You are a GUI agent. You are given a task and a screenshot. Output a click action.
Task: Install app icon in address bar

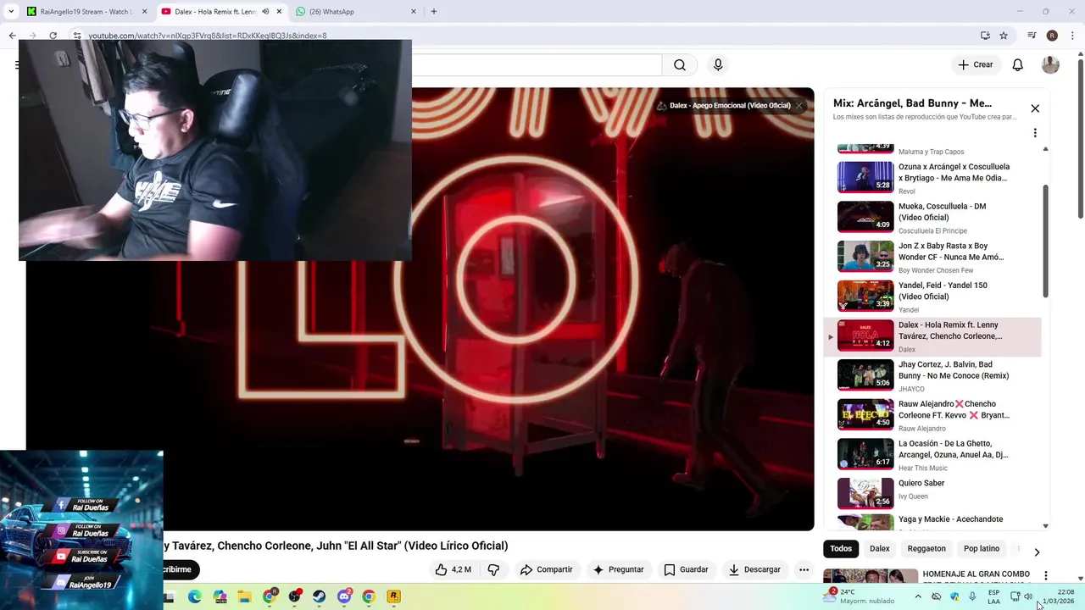985,36
